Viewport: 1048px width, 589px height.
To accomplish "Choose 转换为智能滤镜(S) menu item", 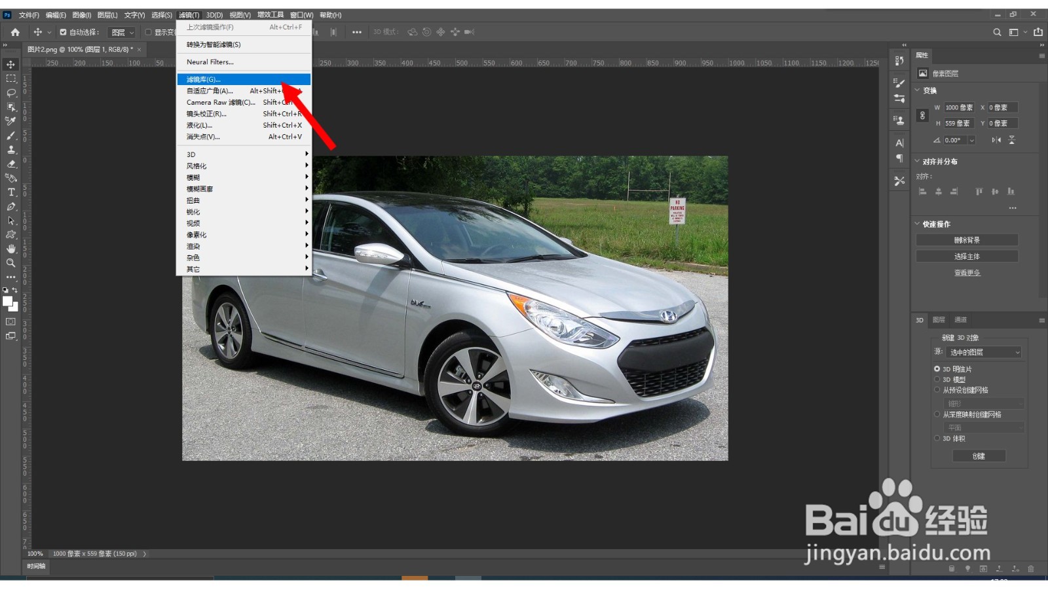I will tap(244, 45).
